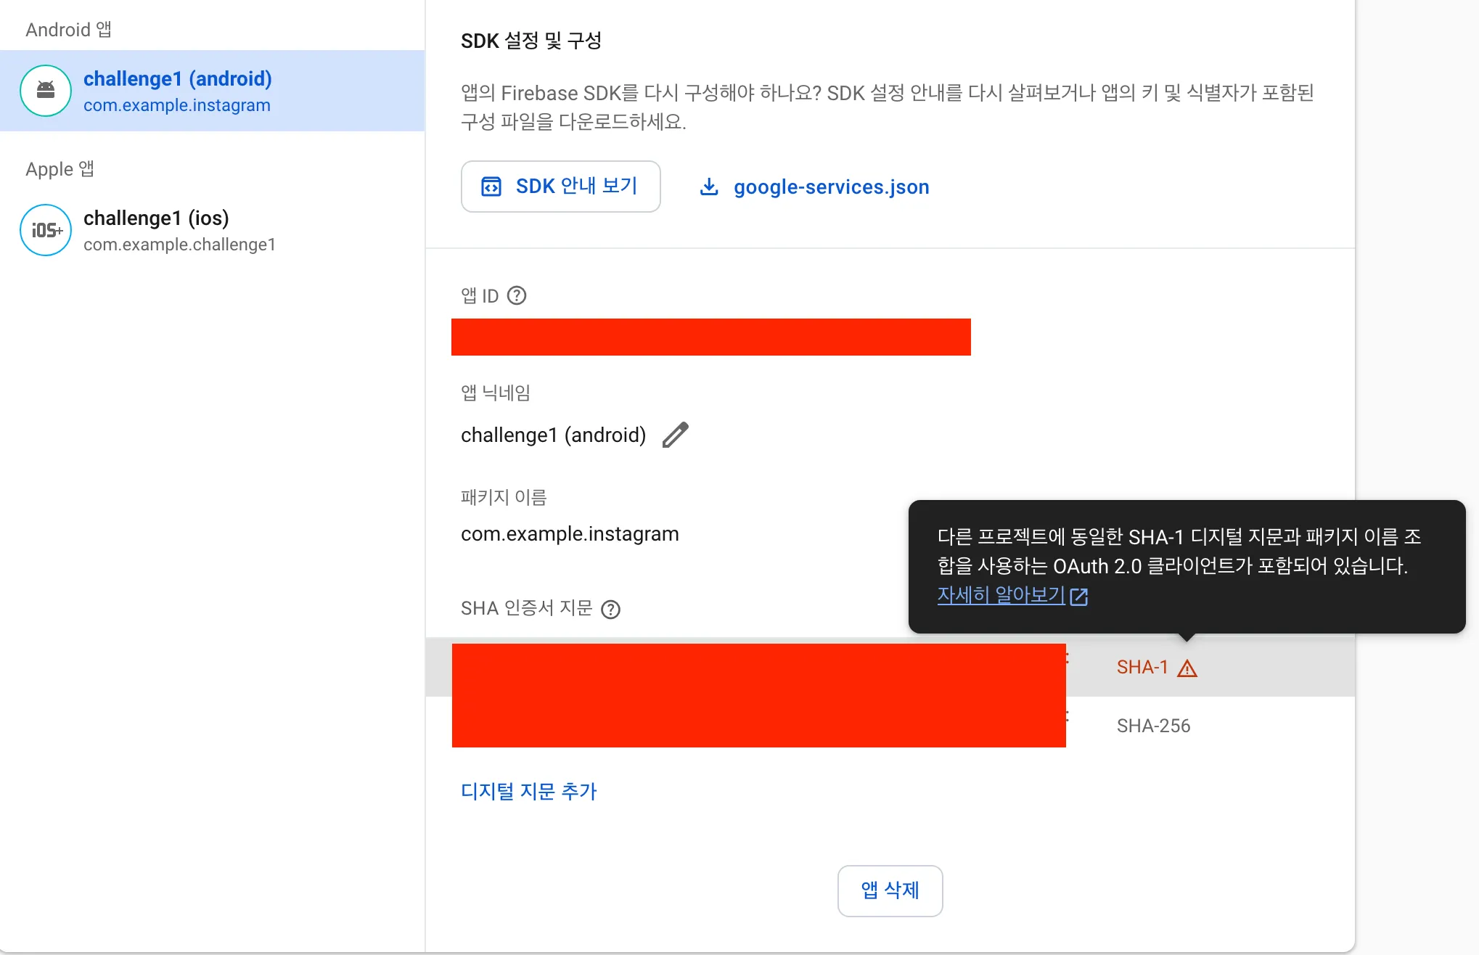The width and height of the screenshot is (1479, 955).
Task: Click the external link icon after 자세히 알아보기
Action: click(x=1079, y=597)
